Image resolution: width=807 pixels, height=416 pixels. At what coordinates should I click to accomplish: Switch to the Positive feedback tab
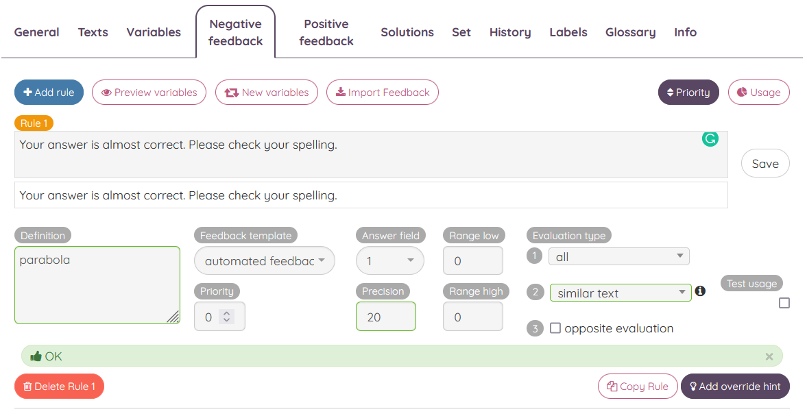[x=326, y=32]
